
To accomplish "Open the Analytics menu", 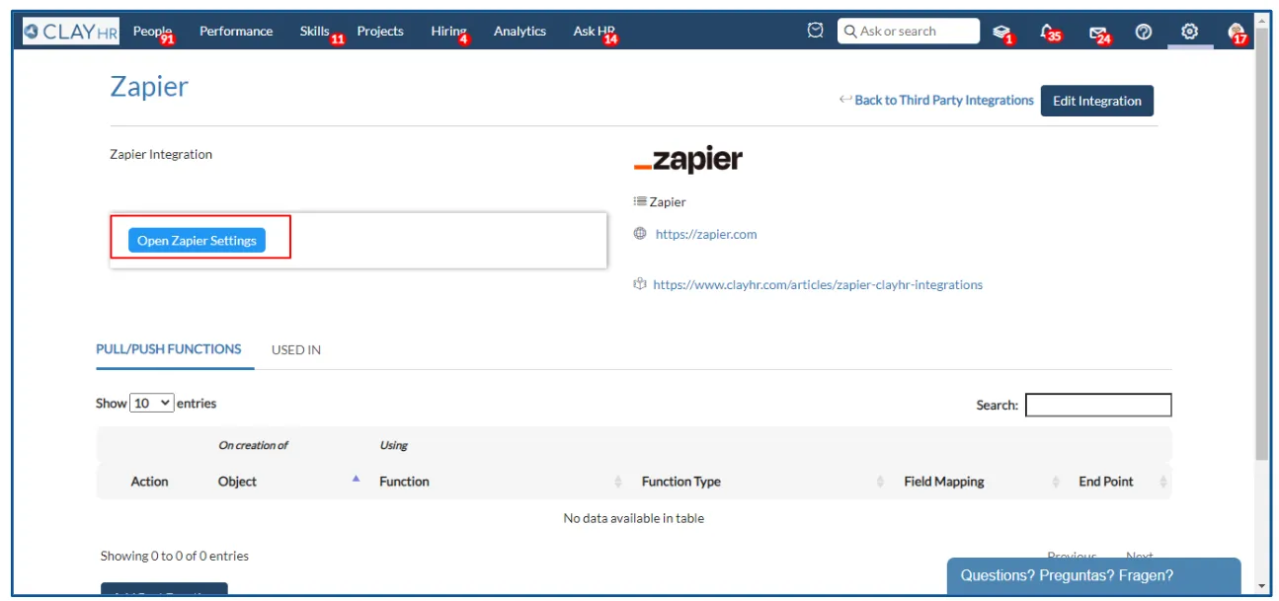I will click(x=520, y=32).
